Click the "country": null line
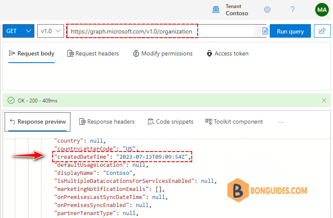333x218 pixels. pos(80,141)
